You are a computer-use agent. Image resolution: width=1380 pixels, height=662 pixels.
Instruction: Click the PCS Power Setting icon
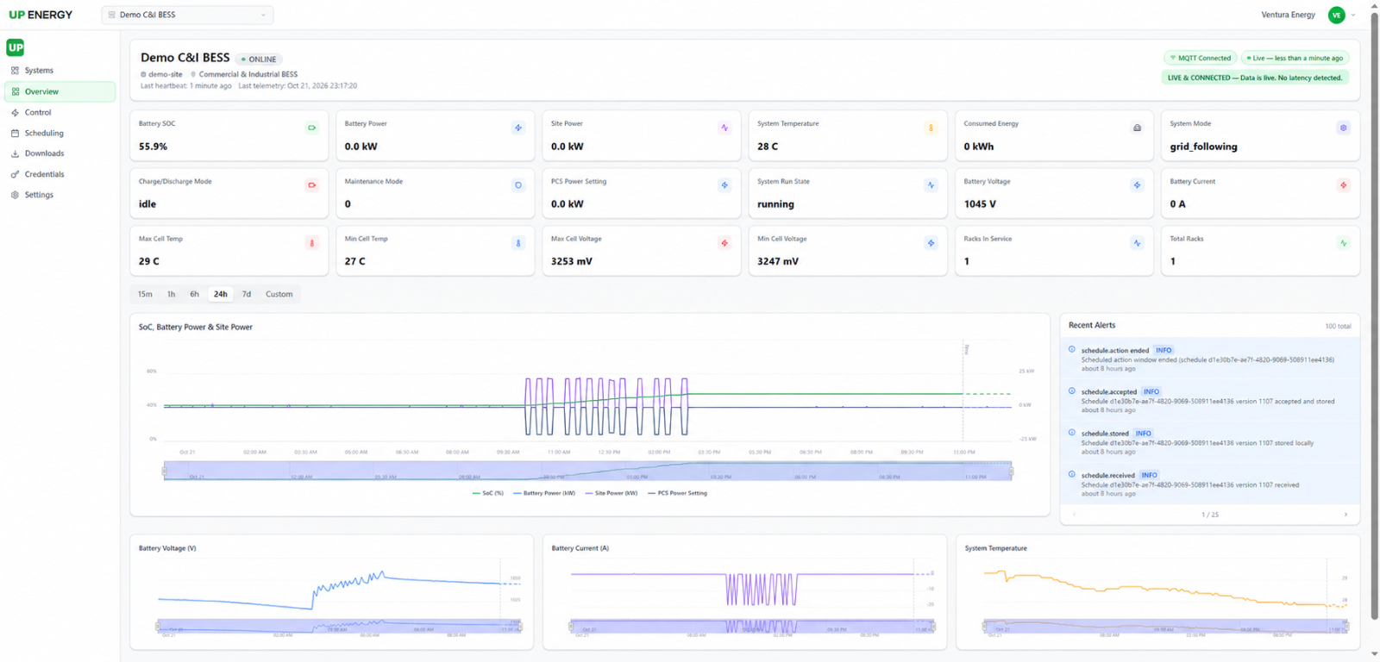coord(724,185)
